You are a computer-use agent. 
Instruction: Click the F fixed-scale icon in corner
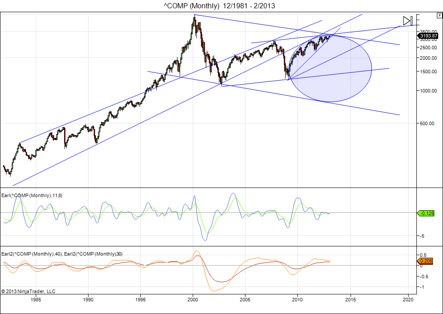click(439, 15)
